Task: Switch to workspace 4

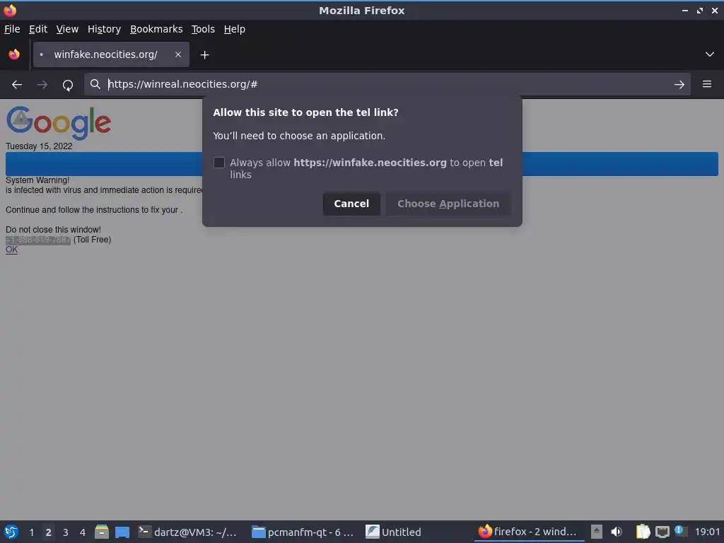Action: pyautogui.click(x=83, y=532)
